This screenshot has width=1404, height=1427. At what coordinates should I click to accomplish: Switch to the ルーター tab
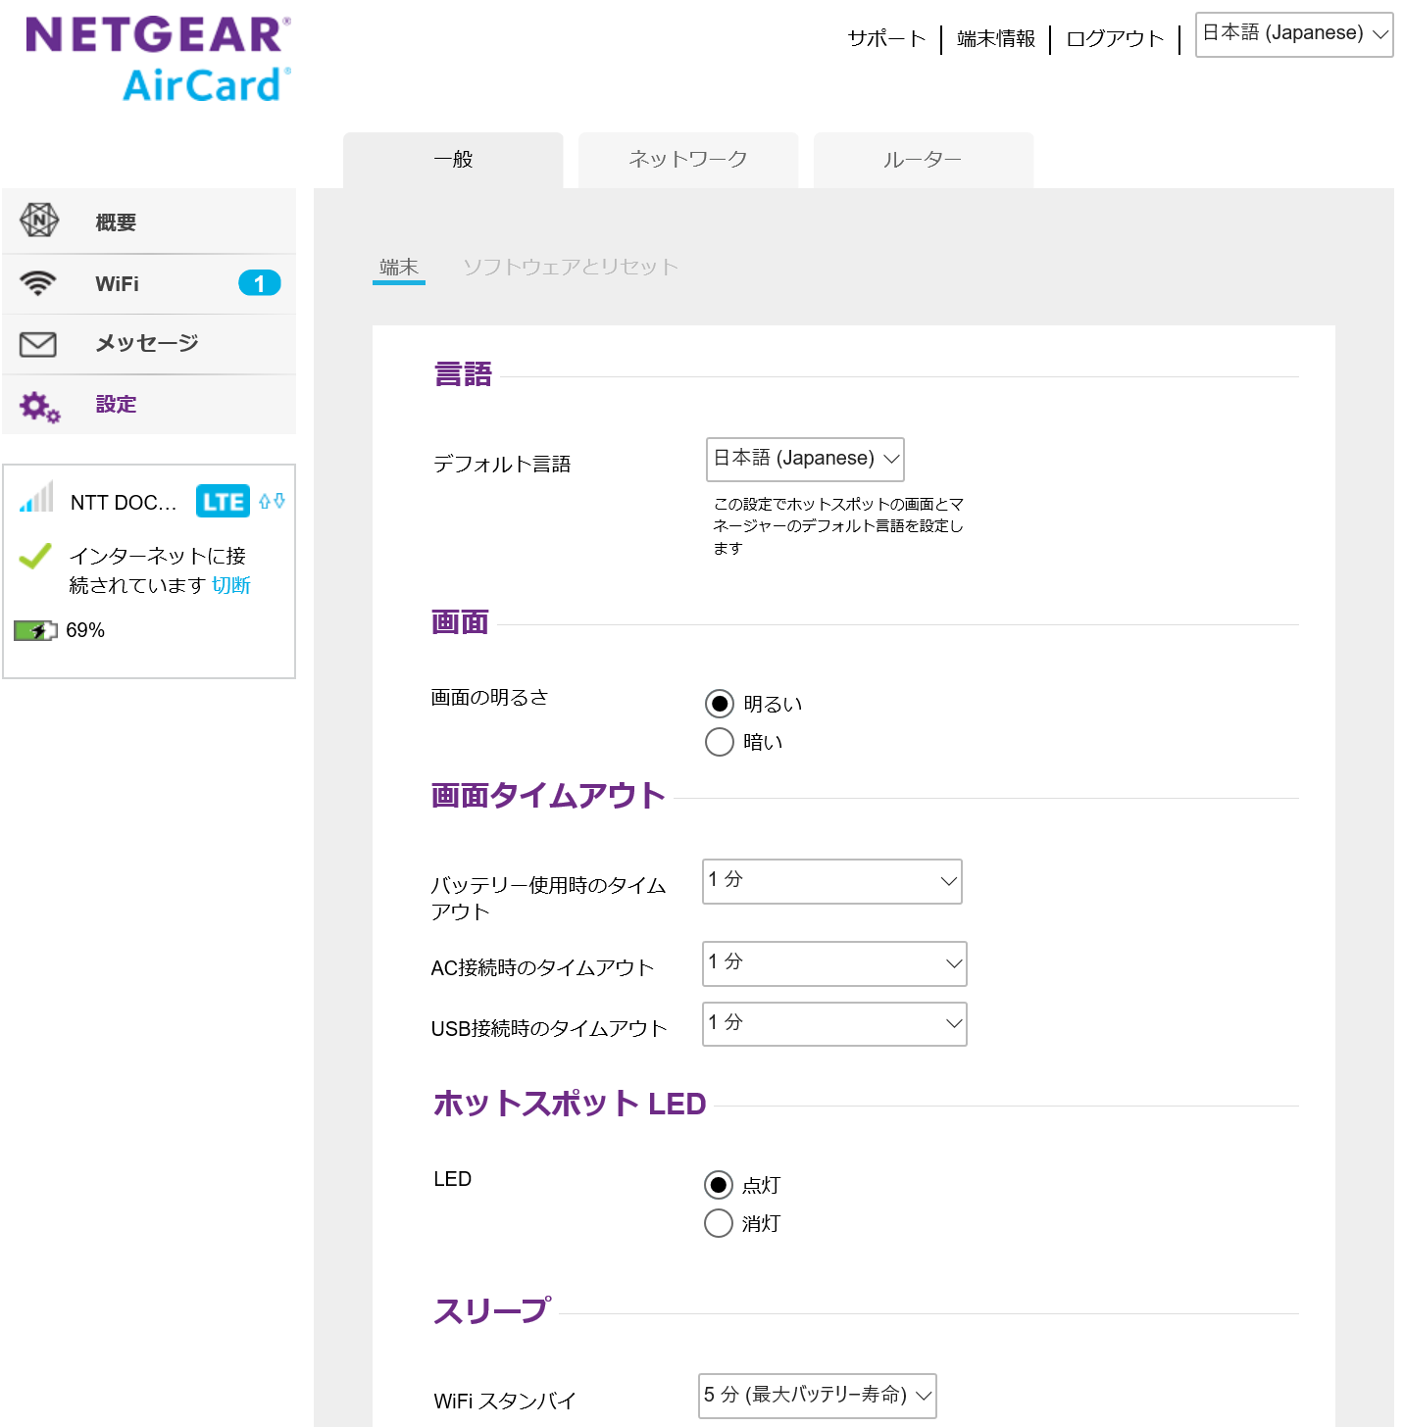point(923,160)
